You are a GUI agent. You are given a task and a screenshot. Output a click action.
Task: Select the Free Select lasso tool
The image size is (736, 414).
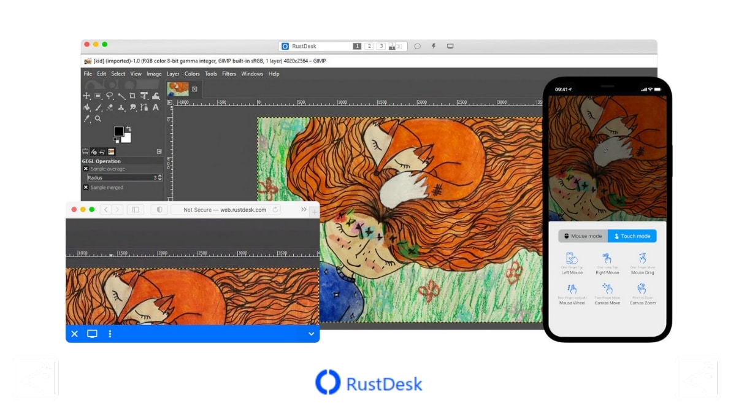click(x=109, y=96)
